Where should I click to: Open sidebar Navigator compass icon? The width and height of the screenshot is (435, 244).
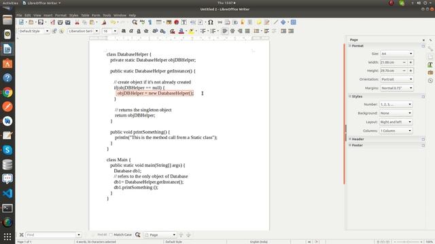(430, 81)
